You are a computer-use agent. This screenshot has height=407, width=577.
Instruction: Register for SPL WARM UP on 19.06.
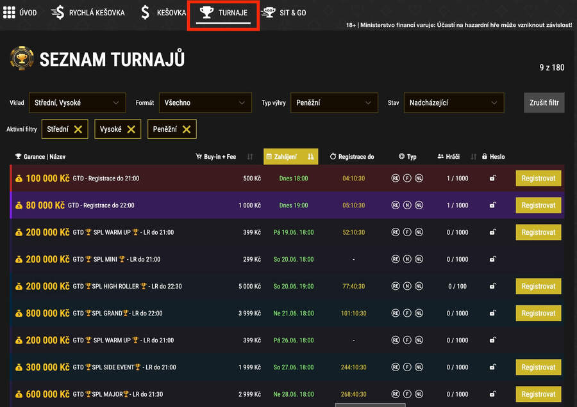(x=539, y=232)
